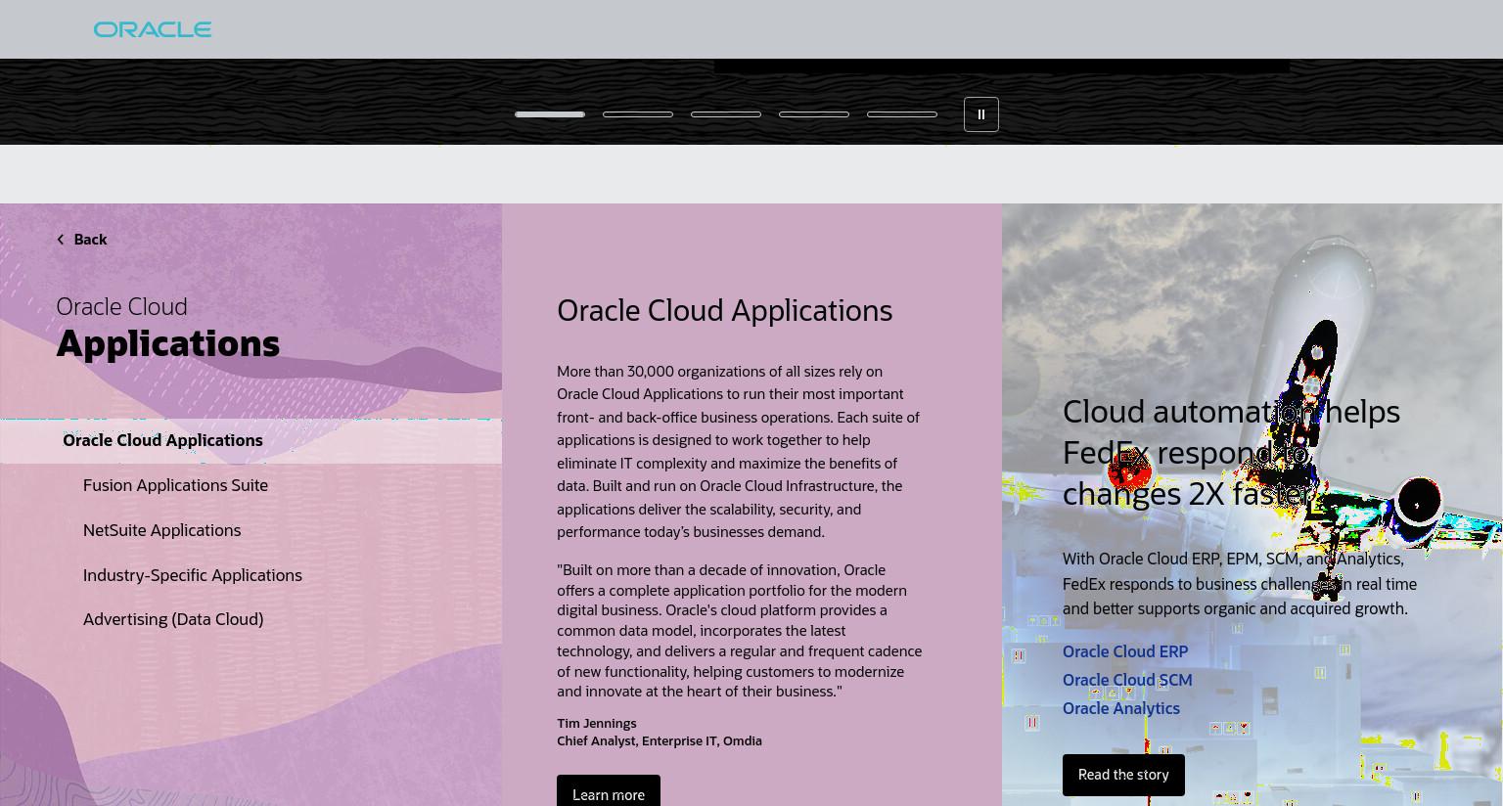Open NetSuite Applications
The image size is (1503, 806).
pos(161,530)
